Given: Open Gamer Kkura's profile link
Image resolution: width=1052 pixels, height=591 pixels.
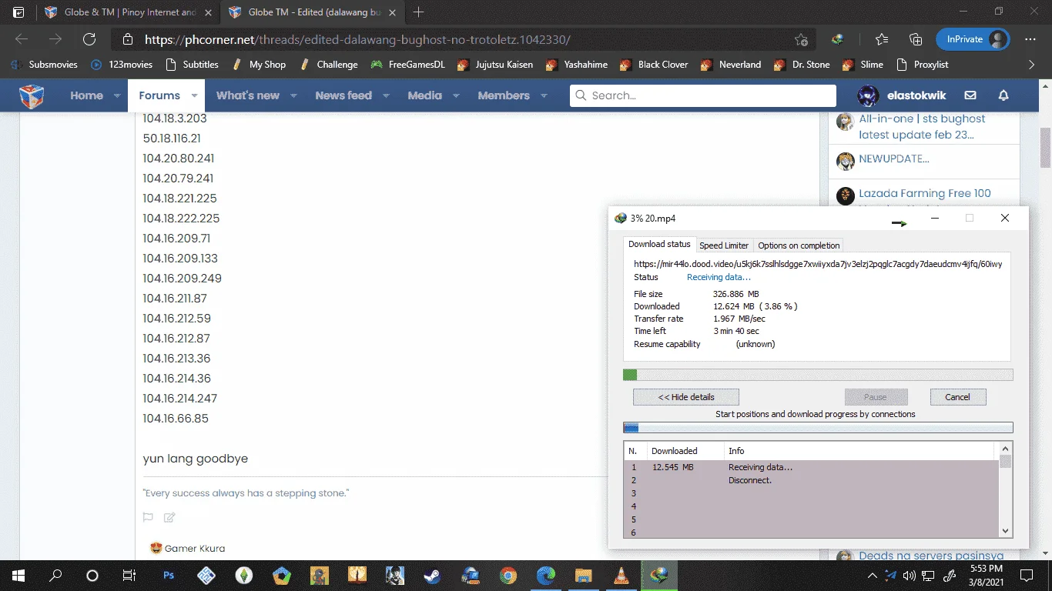Looking at the screenshot, I should 195,549.
